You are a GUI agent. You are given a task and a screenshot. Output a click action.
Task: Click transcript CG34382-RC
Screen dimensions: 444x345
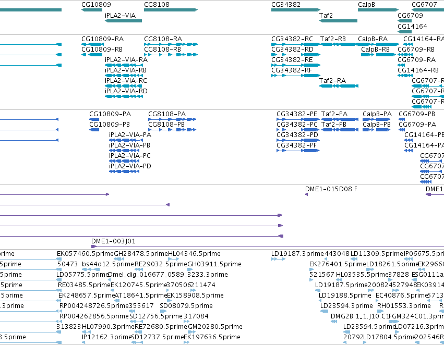coord(296,44)
